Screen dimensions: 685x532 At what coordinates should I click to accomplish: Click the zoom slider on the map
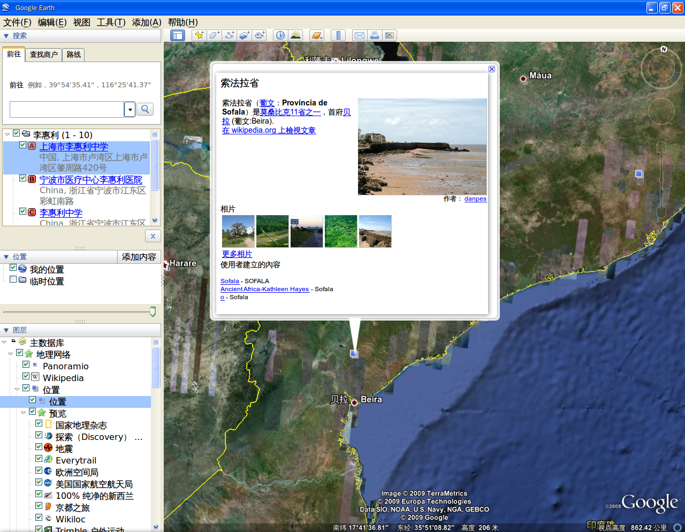click(x=661, y=179)
